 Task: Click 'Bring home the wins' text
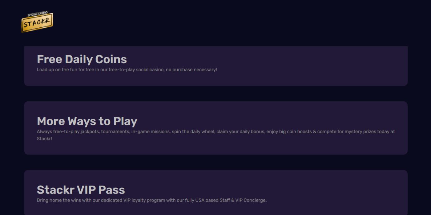coord(58,200)
